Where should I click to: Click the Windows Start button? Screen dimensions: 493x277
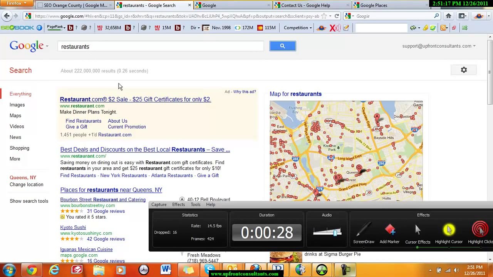(8, 270)
